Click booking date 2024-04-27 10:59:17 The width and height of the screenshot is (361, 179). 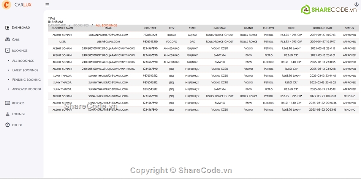323,42
